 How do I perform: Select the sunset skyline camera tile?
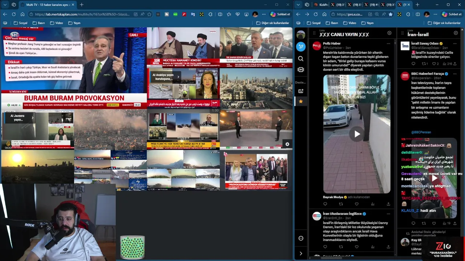pyautogui.click(x=37, y=167)
